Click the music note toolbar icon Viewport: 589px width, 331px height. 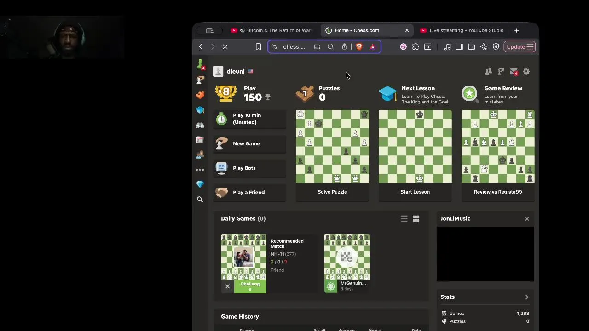tap(447, 46)
